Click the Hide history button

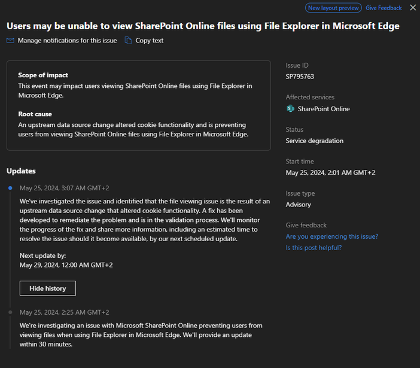[48, 288]
